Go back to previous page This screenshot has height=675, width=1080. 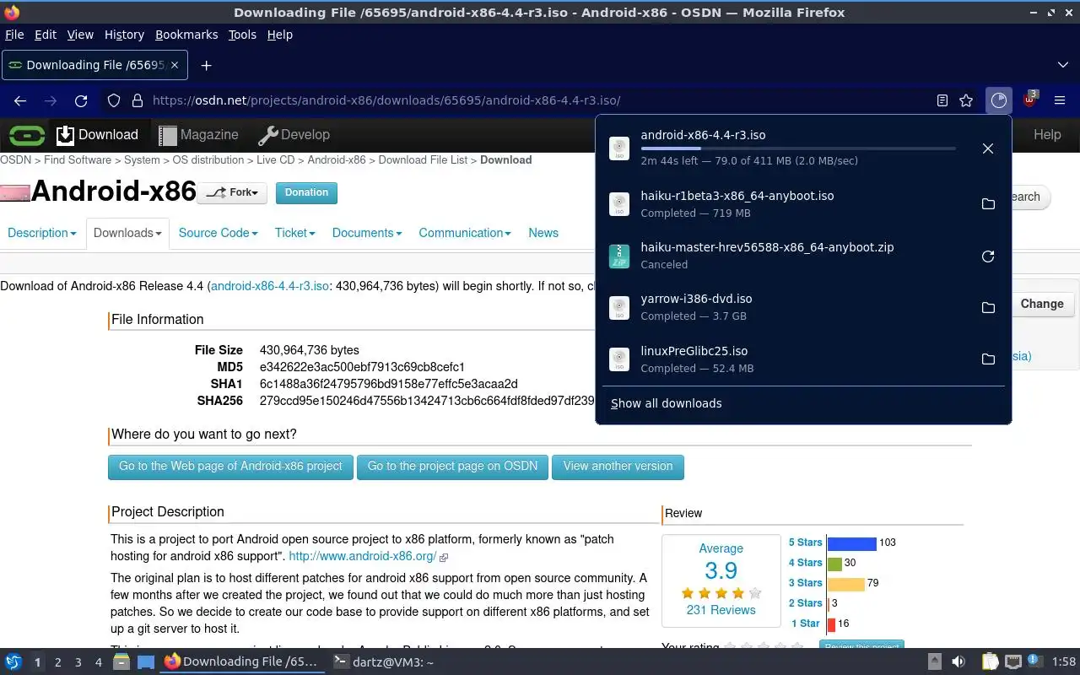click(20, 100)
